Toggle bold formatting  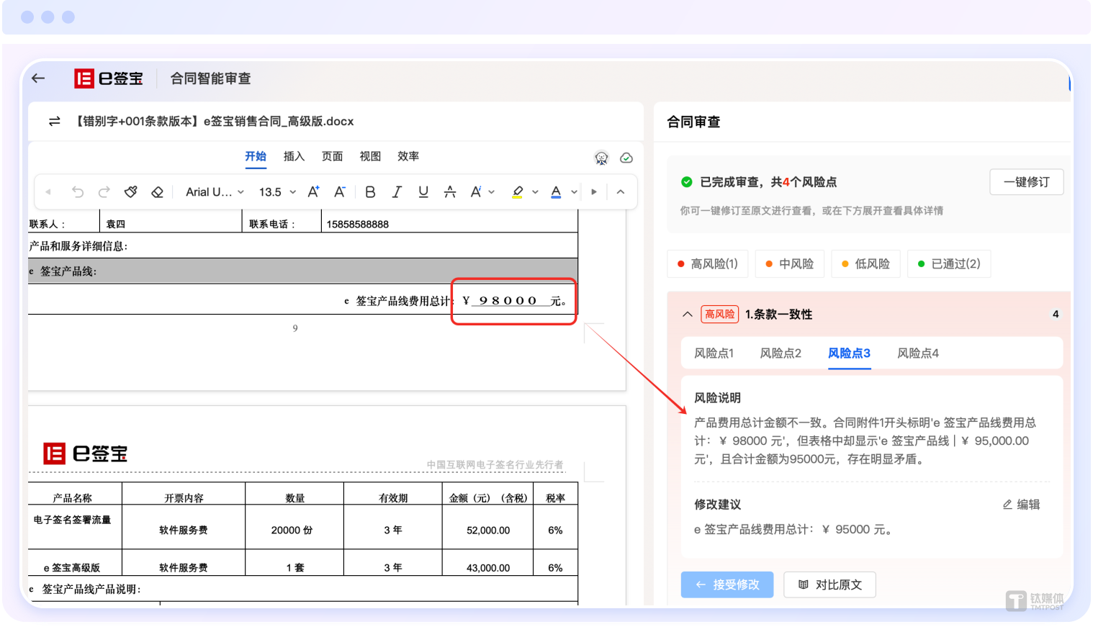370,191
